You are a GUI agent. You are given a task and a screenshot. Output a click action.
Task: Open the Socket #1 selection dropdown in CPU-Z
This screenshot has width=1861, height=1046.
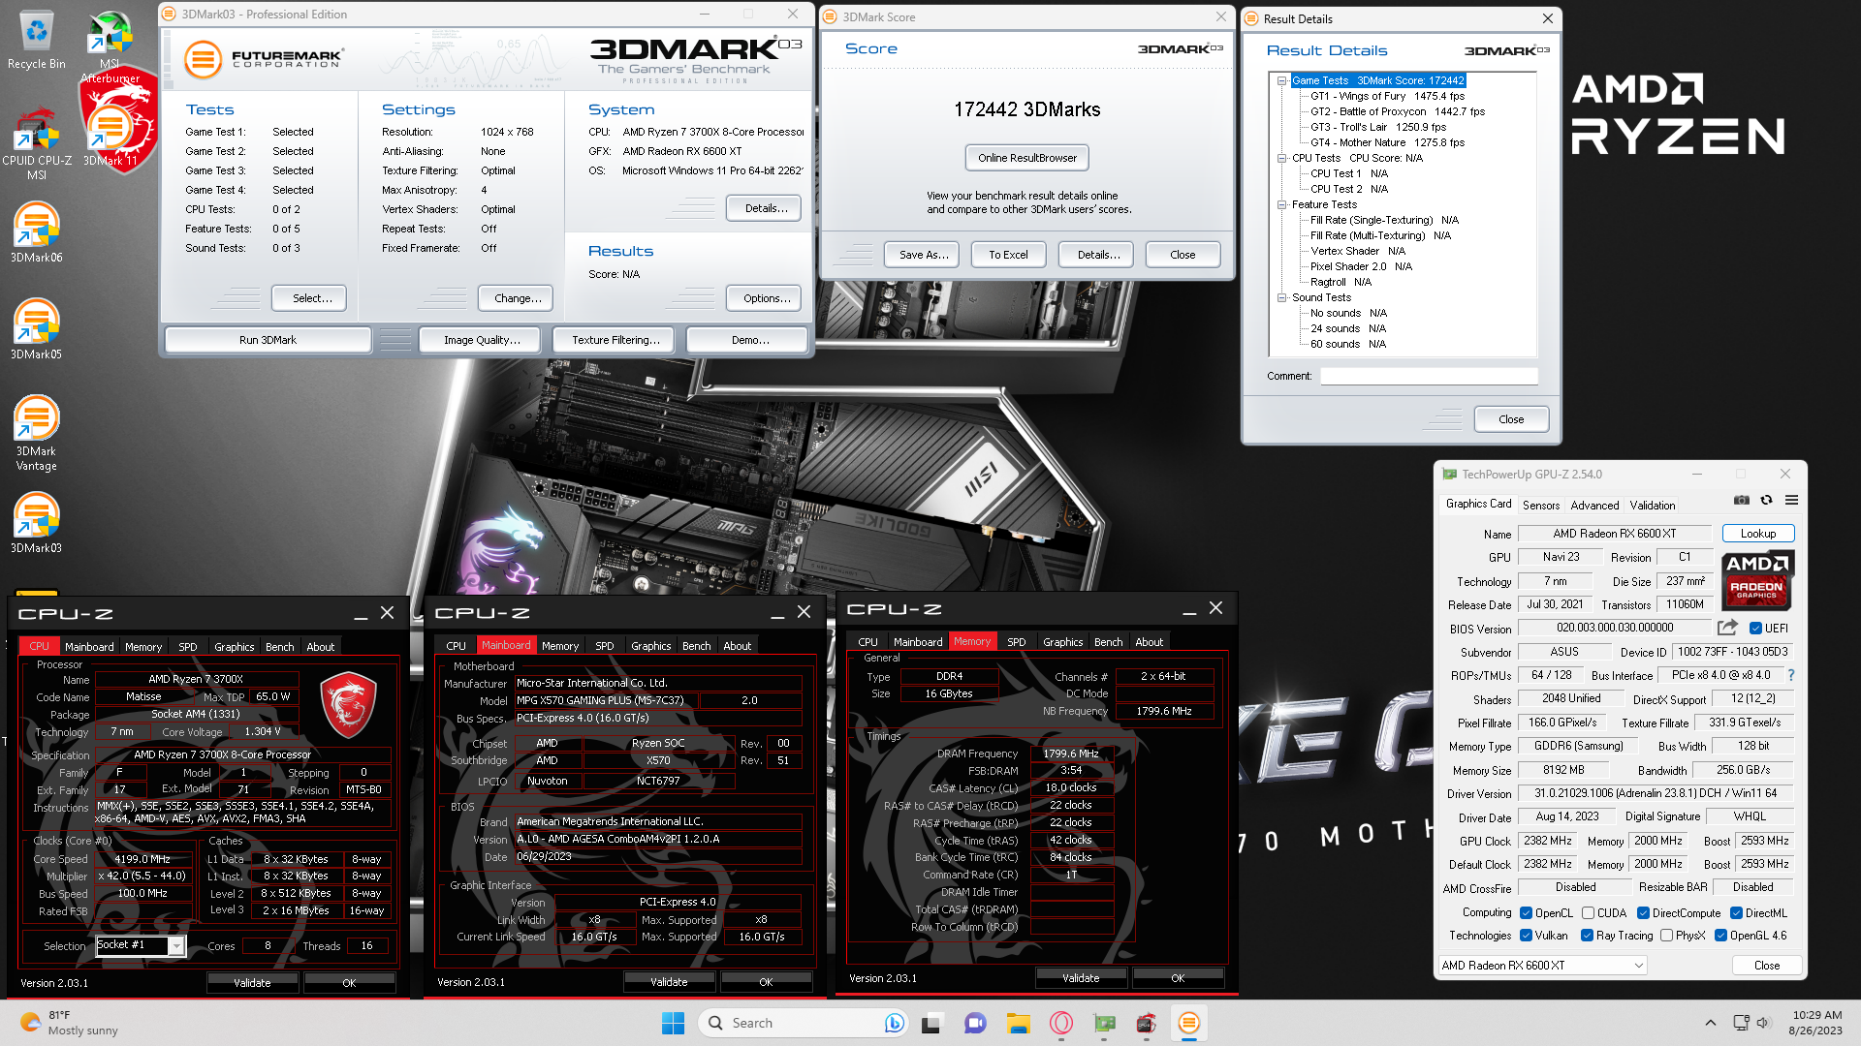(176, 945)
